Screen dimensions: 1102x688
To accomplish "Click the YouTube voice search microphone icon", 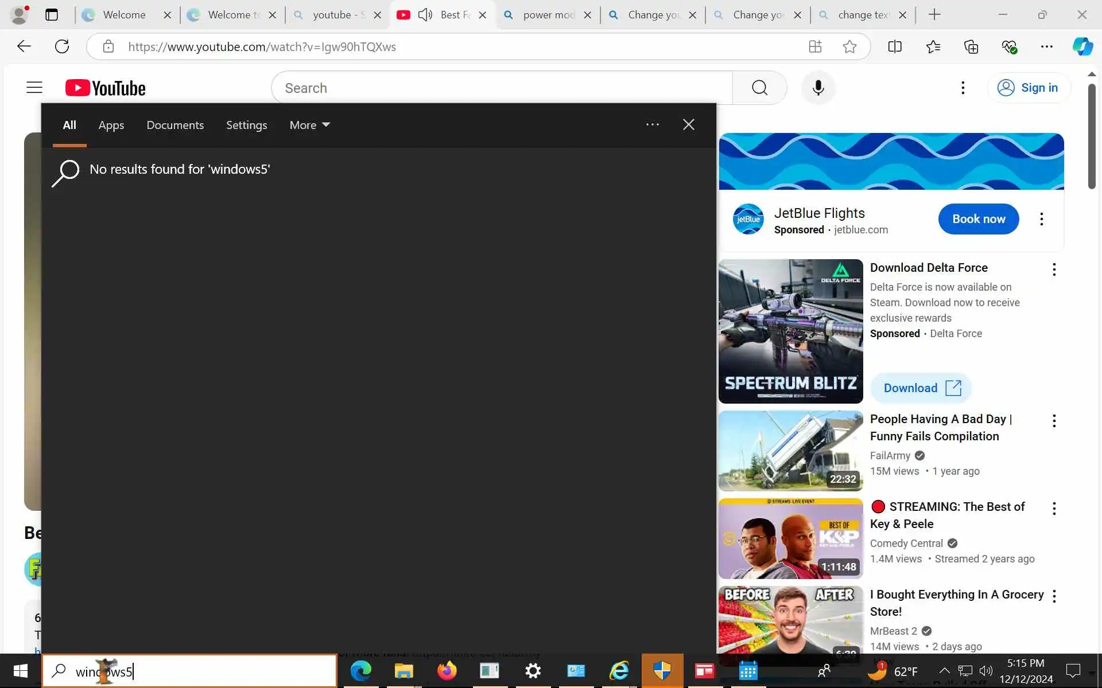I will 818,88.
